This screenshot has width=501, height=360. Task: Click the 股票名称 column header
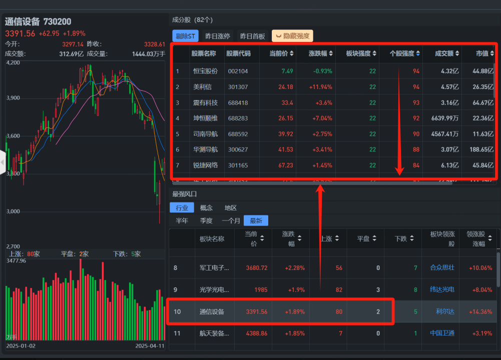(204, 53)
